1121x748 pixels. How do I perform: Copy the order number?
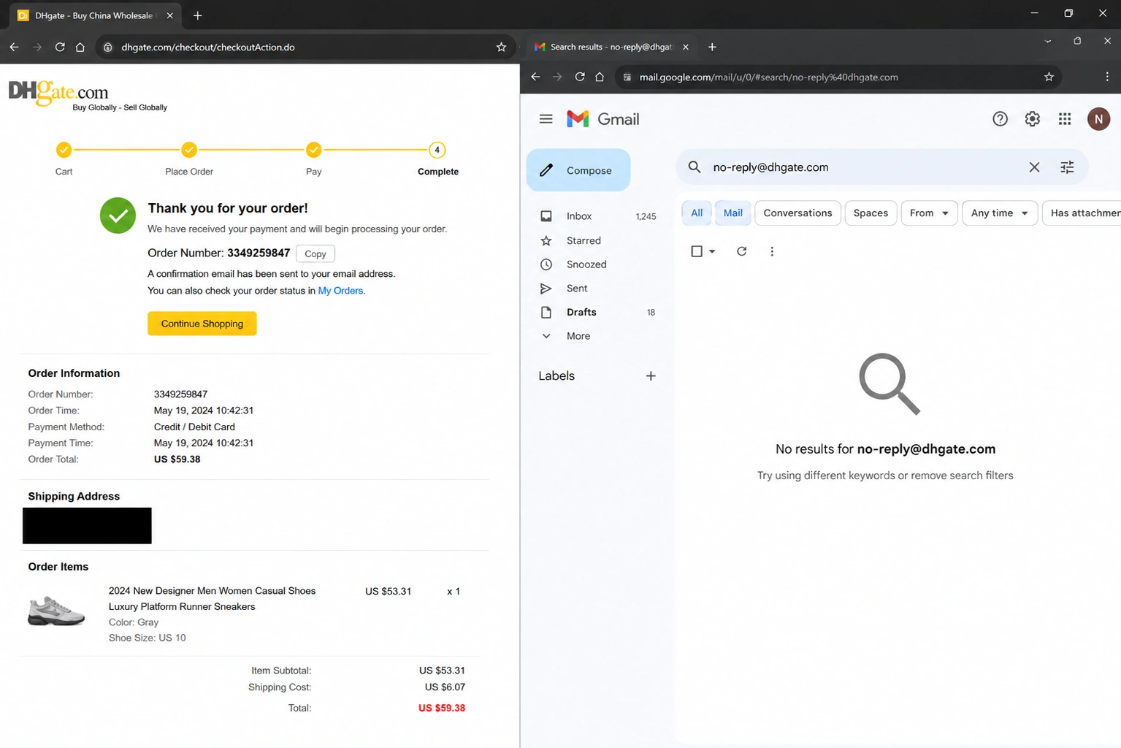pos(315,253)
